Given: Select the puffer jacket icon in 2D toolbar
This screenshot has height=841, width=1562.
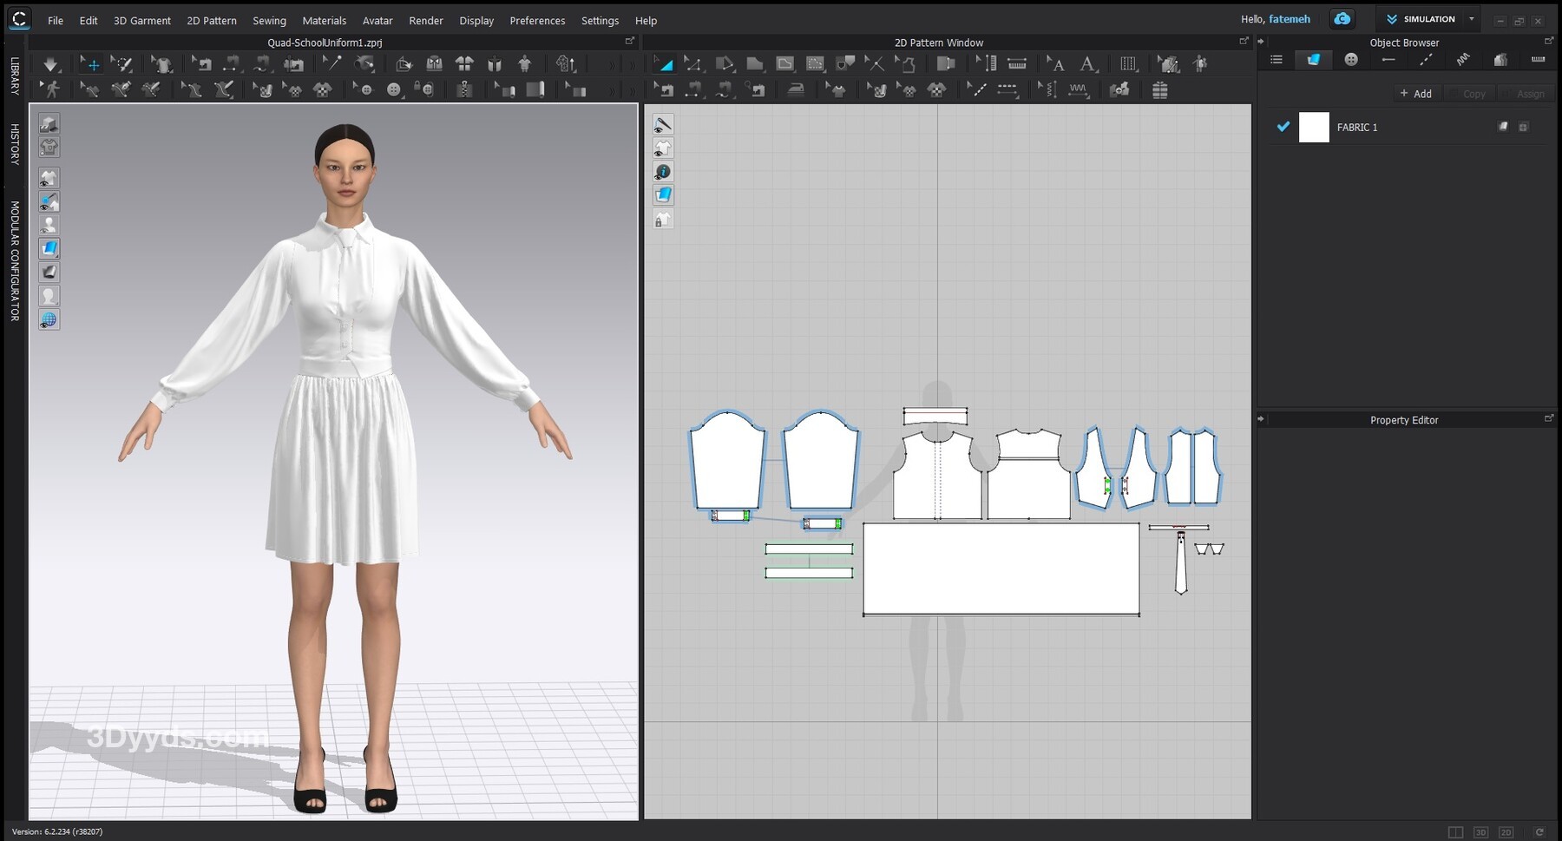Looking at the screenshot, I should coord(1159,89).
